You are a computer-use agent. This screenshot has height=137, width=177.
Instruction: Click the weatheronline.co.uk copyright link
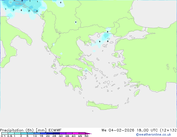tap(154, 134)
